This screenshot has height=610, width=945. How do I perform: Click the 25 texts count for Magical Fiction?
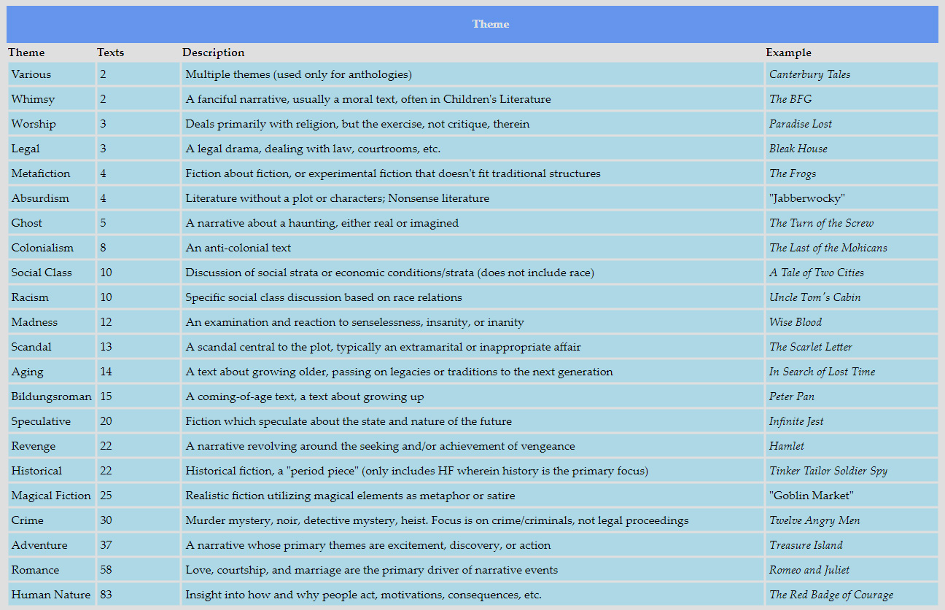[106, 496]
